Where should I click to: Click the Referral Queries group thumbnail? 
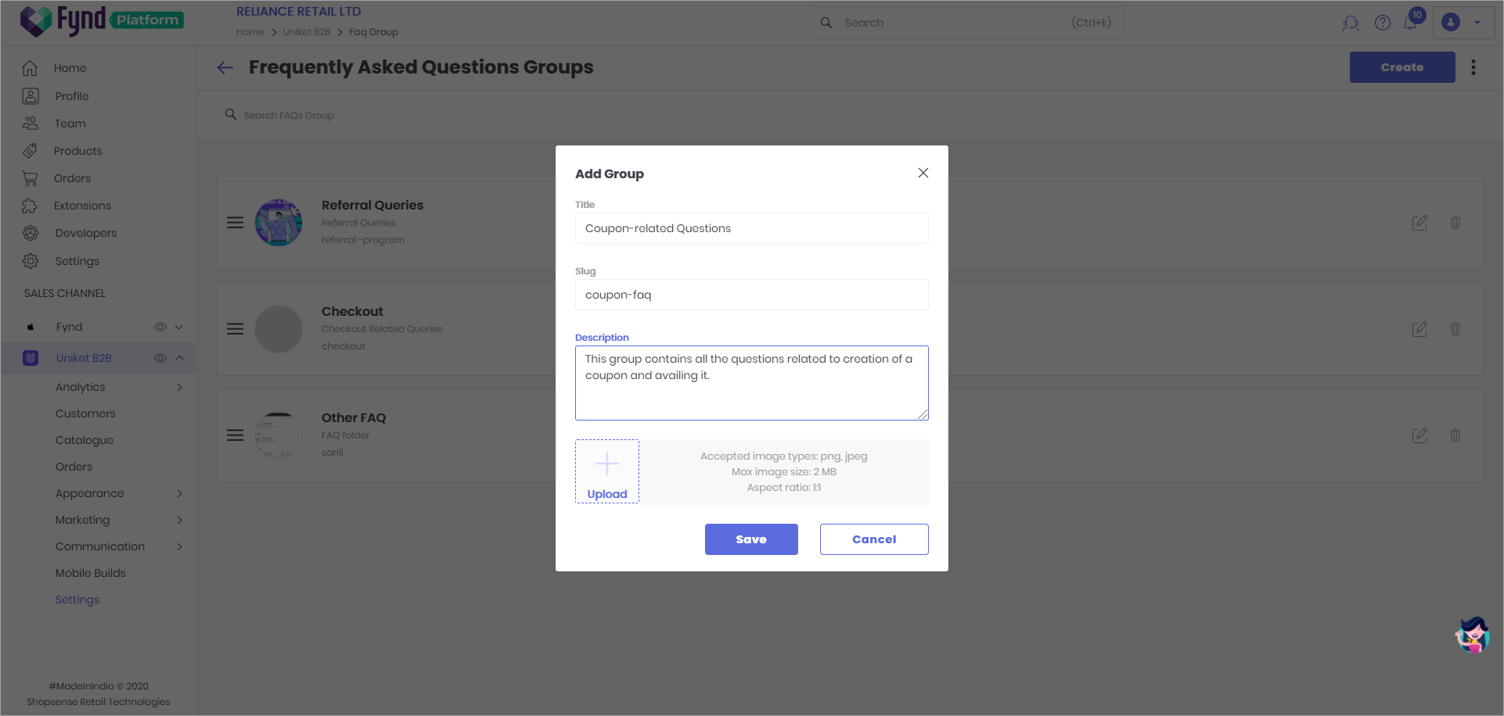click(x=279, y=223)
